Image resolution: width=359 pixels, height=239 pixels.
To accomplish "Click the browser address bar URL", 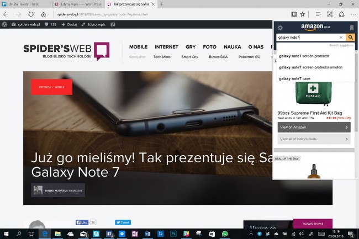I will (x=102, y=14).
